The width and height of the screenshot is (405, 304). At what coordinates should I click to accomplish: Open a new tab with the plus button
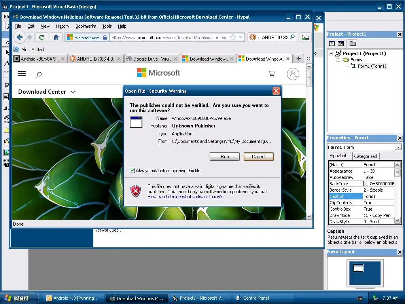(x=298, y=59)
